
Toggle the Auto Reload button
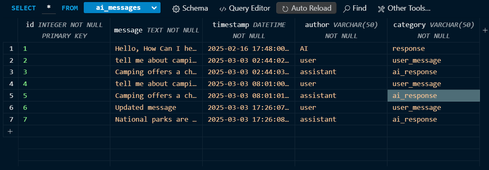click(306, 8)
